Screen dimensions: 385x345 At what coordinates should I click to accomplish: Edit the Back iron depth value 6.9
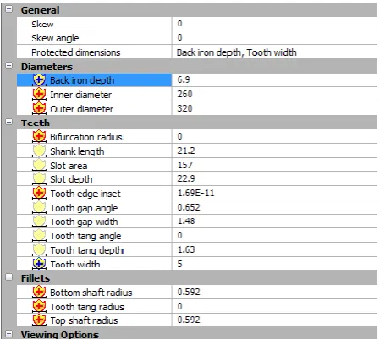[x=274, y=80]
